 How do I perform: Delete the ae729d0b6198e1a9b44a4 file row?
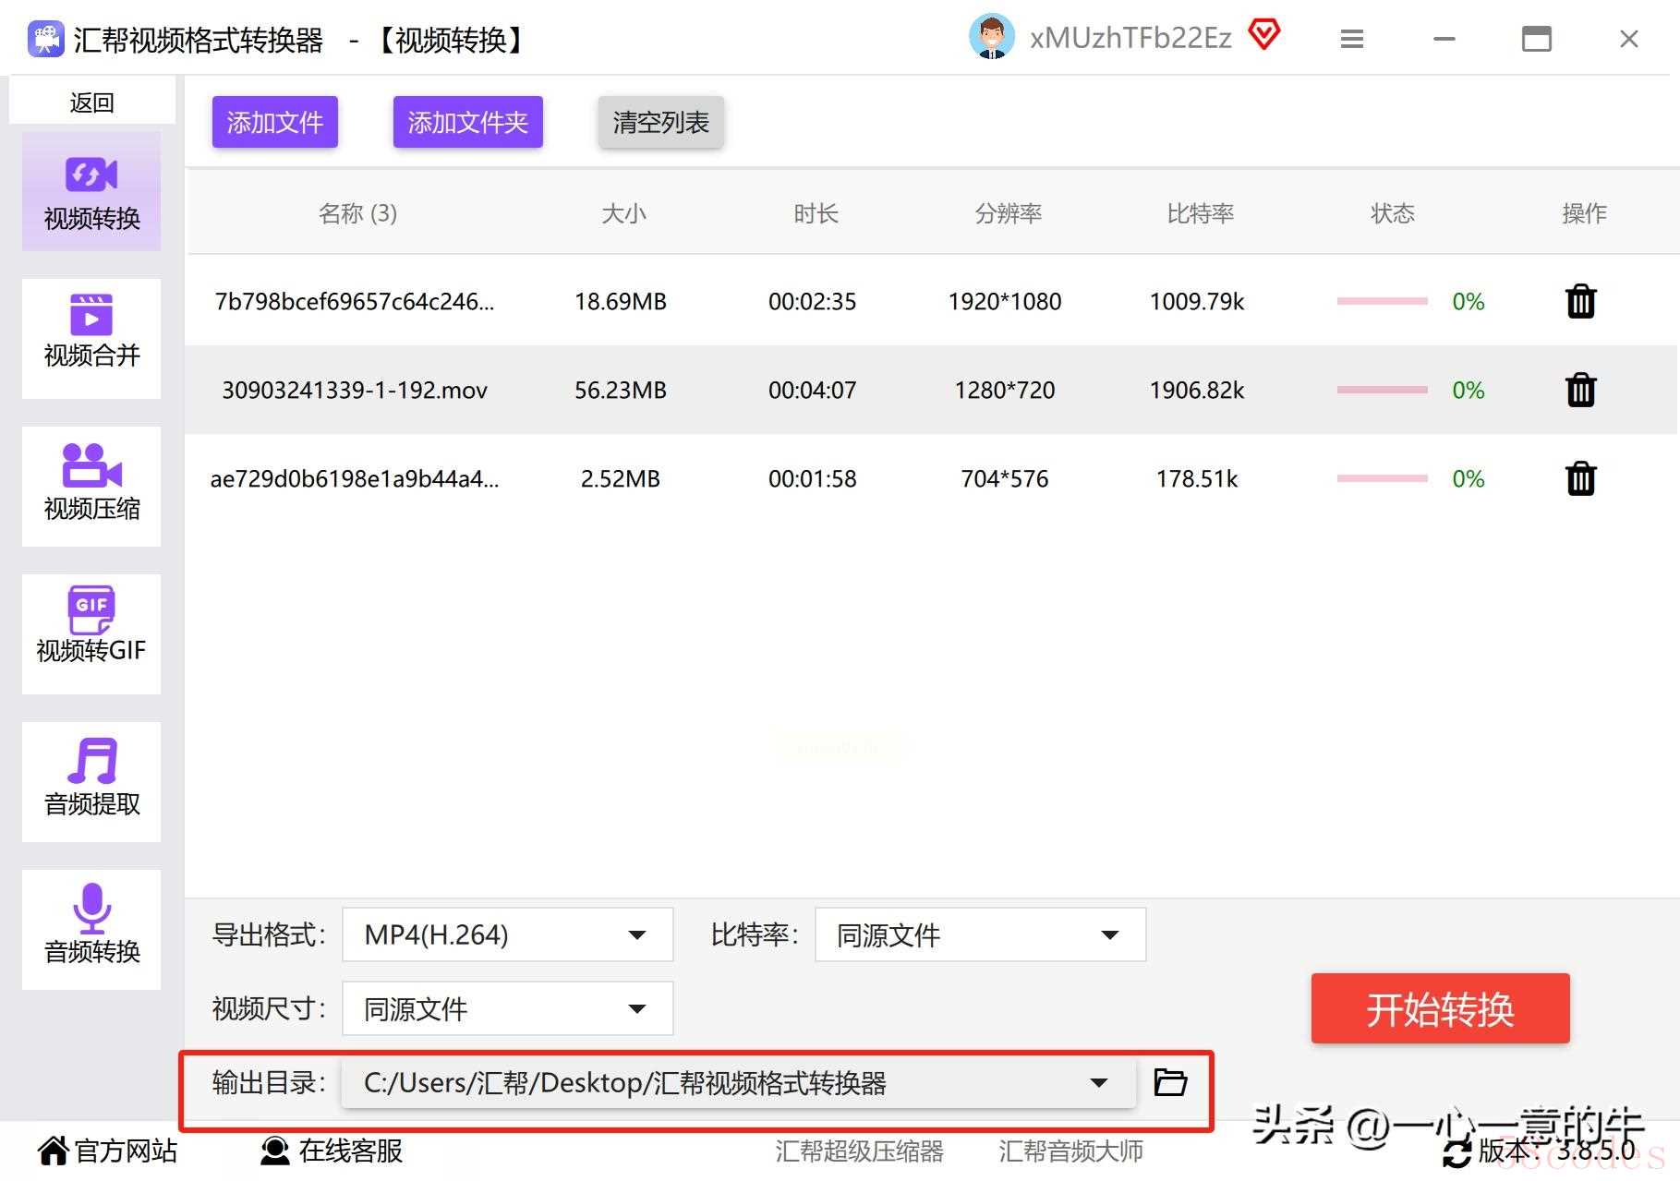[x=1580, y=478]
